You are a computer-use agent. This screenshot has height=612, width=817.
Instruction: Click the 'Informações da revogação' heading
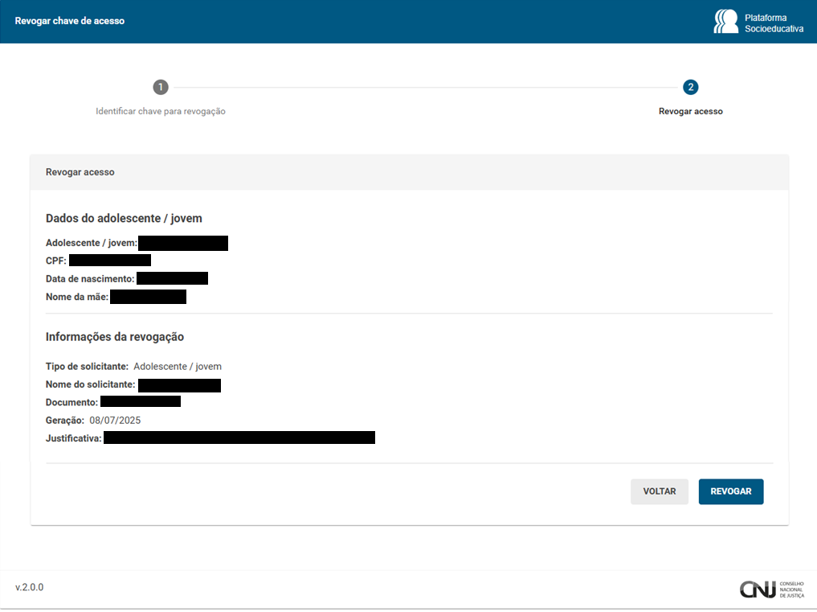coord(115,337)
